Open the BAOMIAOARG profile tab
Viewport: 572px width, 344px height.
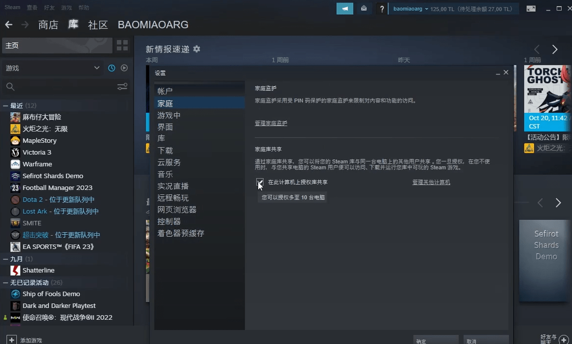pos(153,25)
